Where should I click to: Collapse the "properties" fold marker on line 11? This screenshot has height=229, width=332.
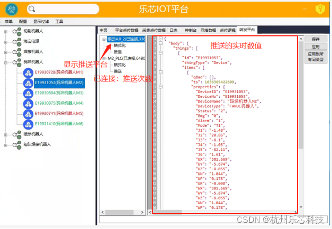[161, 87]
